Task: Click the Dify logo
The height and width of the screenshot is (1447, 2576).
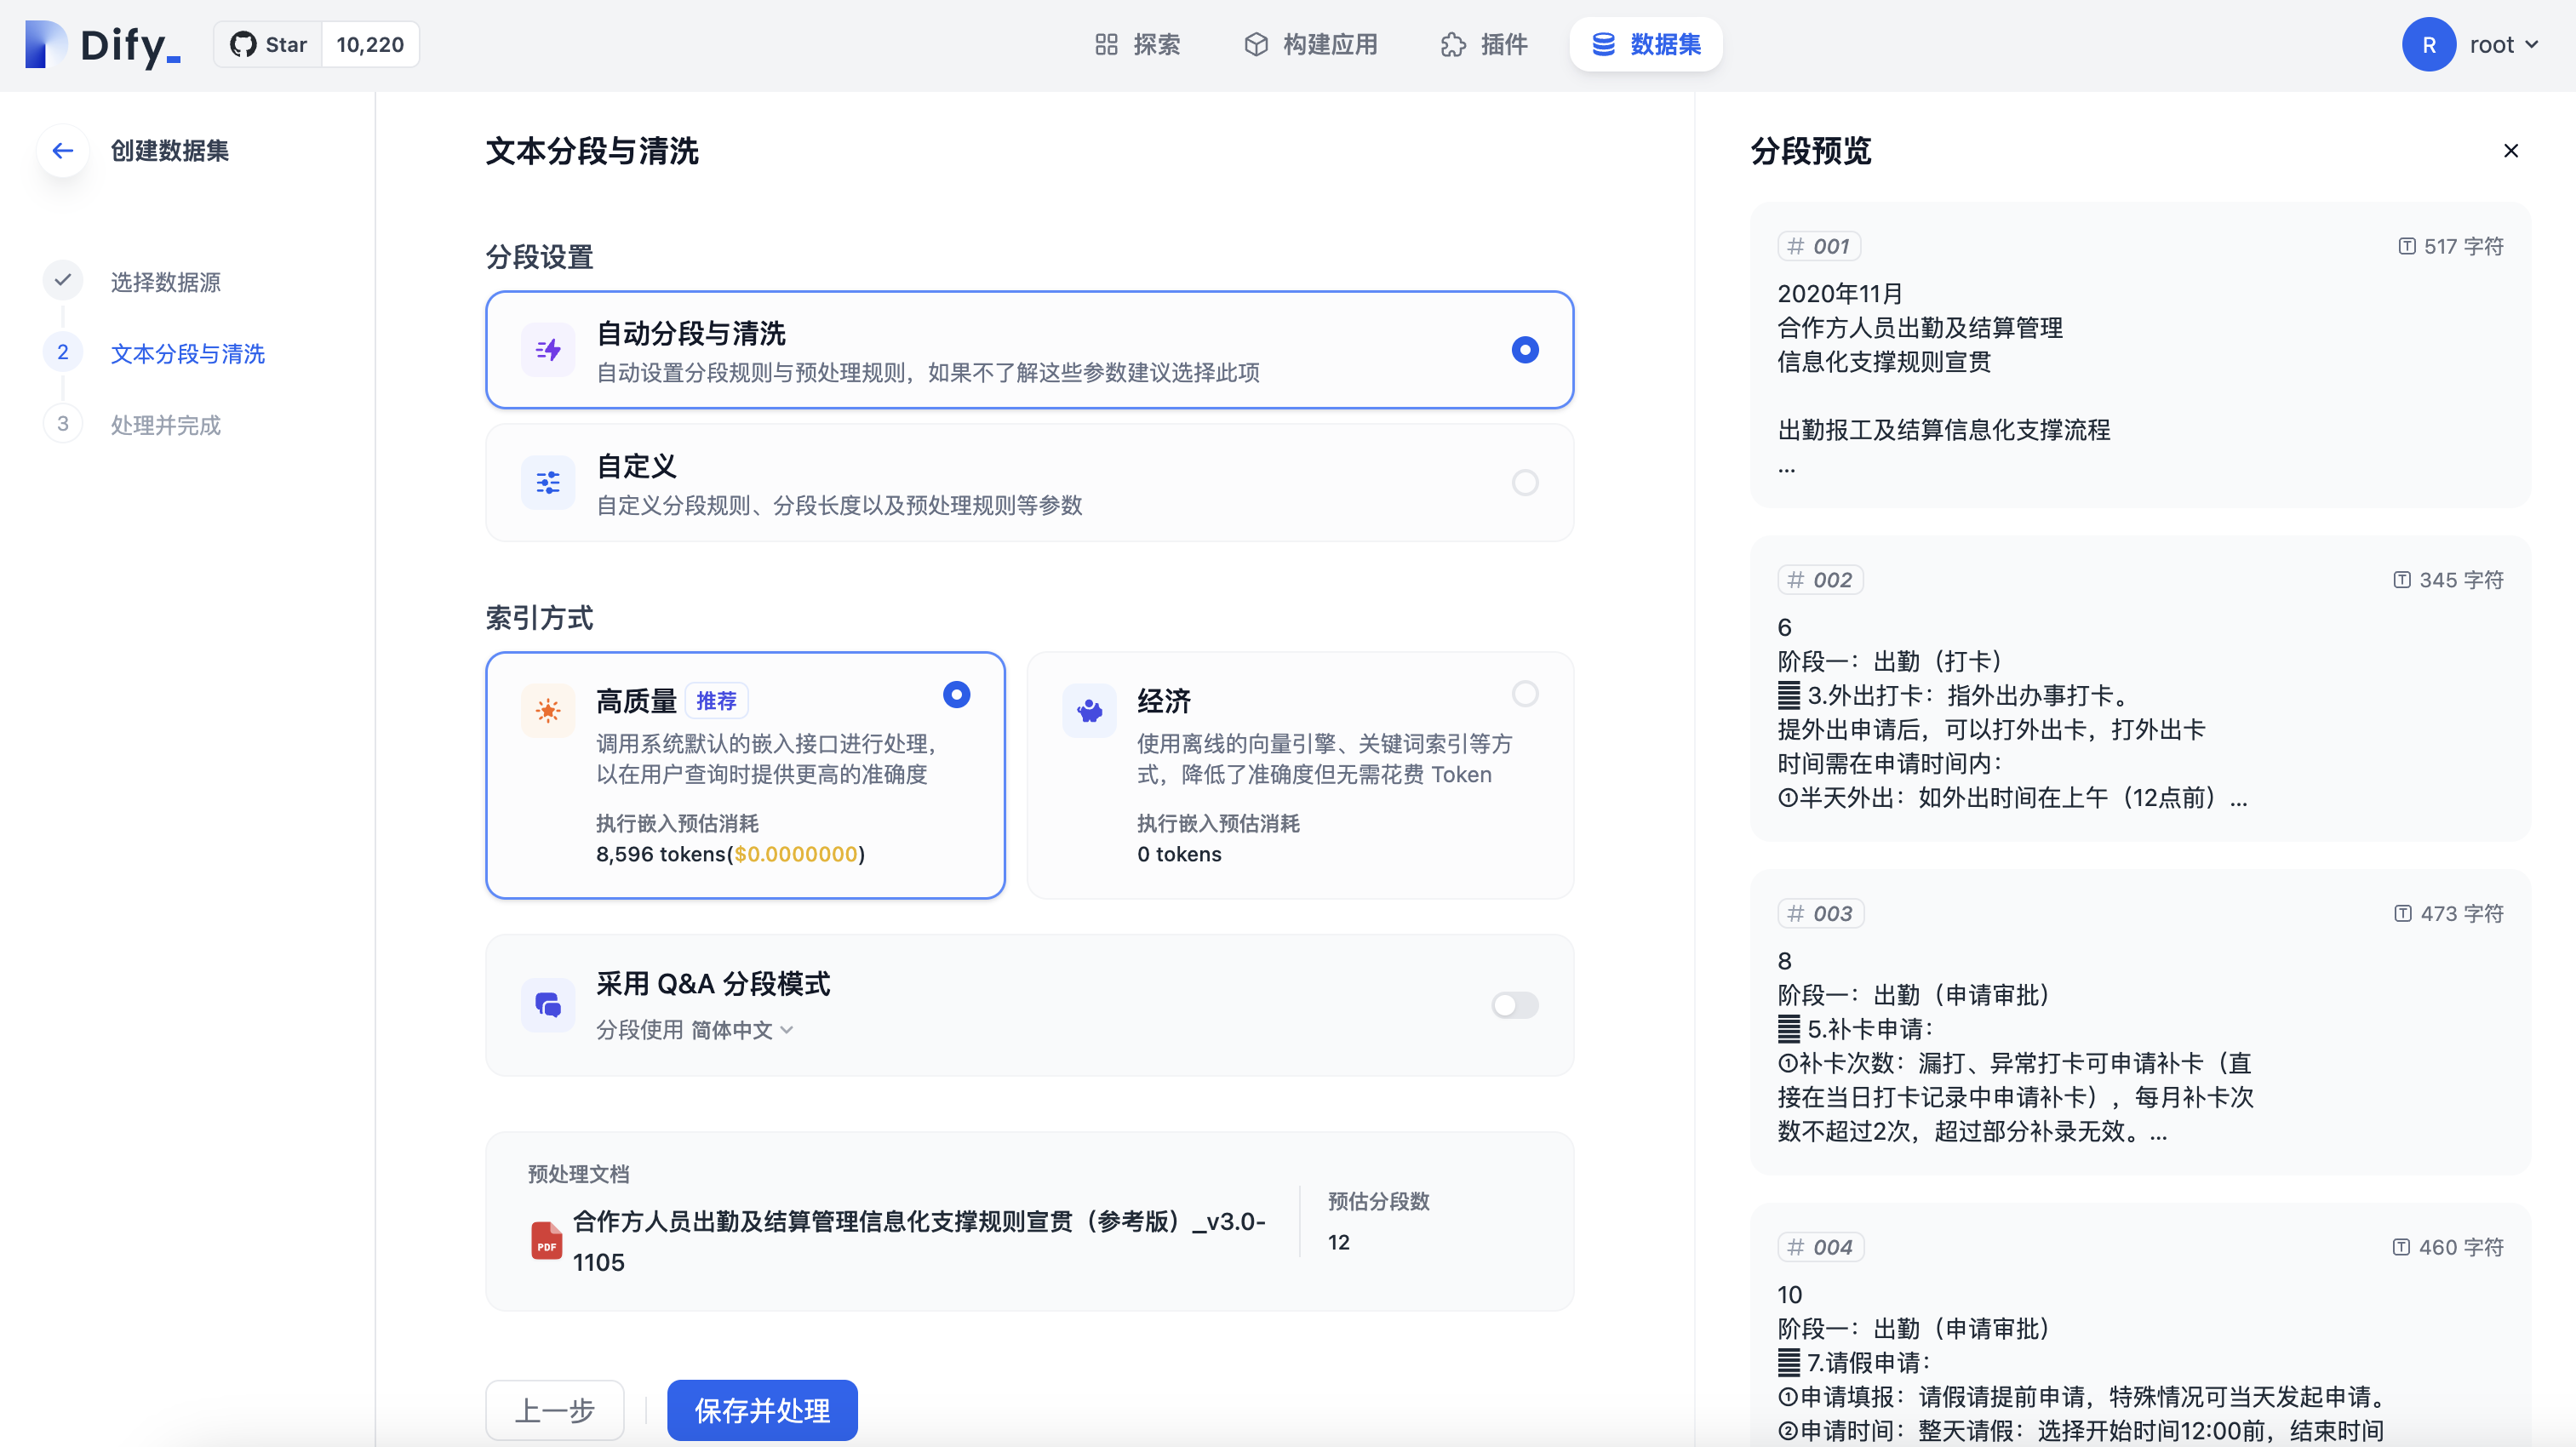Action: (102, 45)
